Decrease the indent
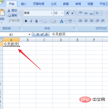Screen dimensions: 108x109 (97, 21)
